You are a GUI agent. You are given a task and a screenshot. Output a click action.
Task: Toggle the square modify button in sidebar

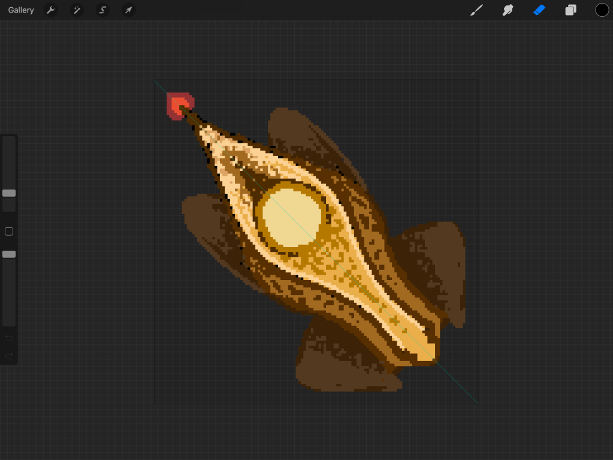(x=9, y=231)
